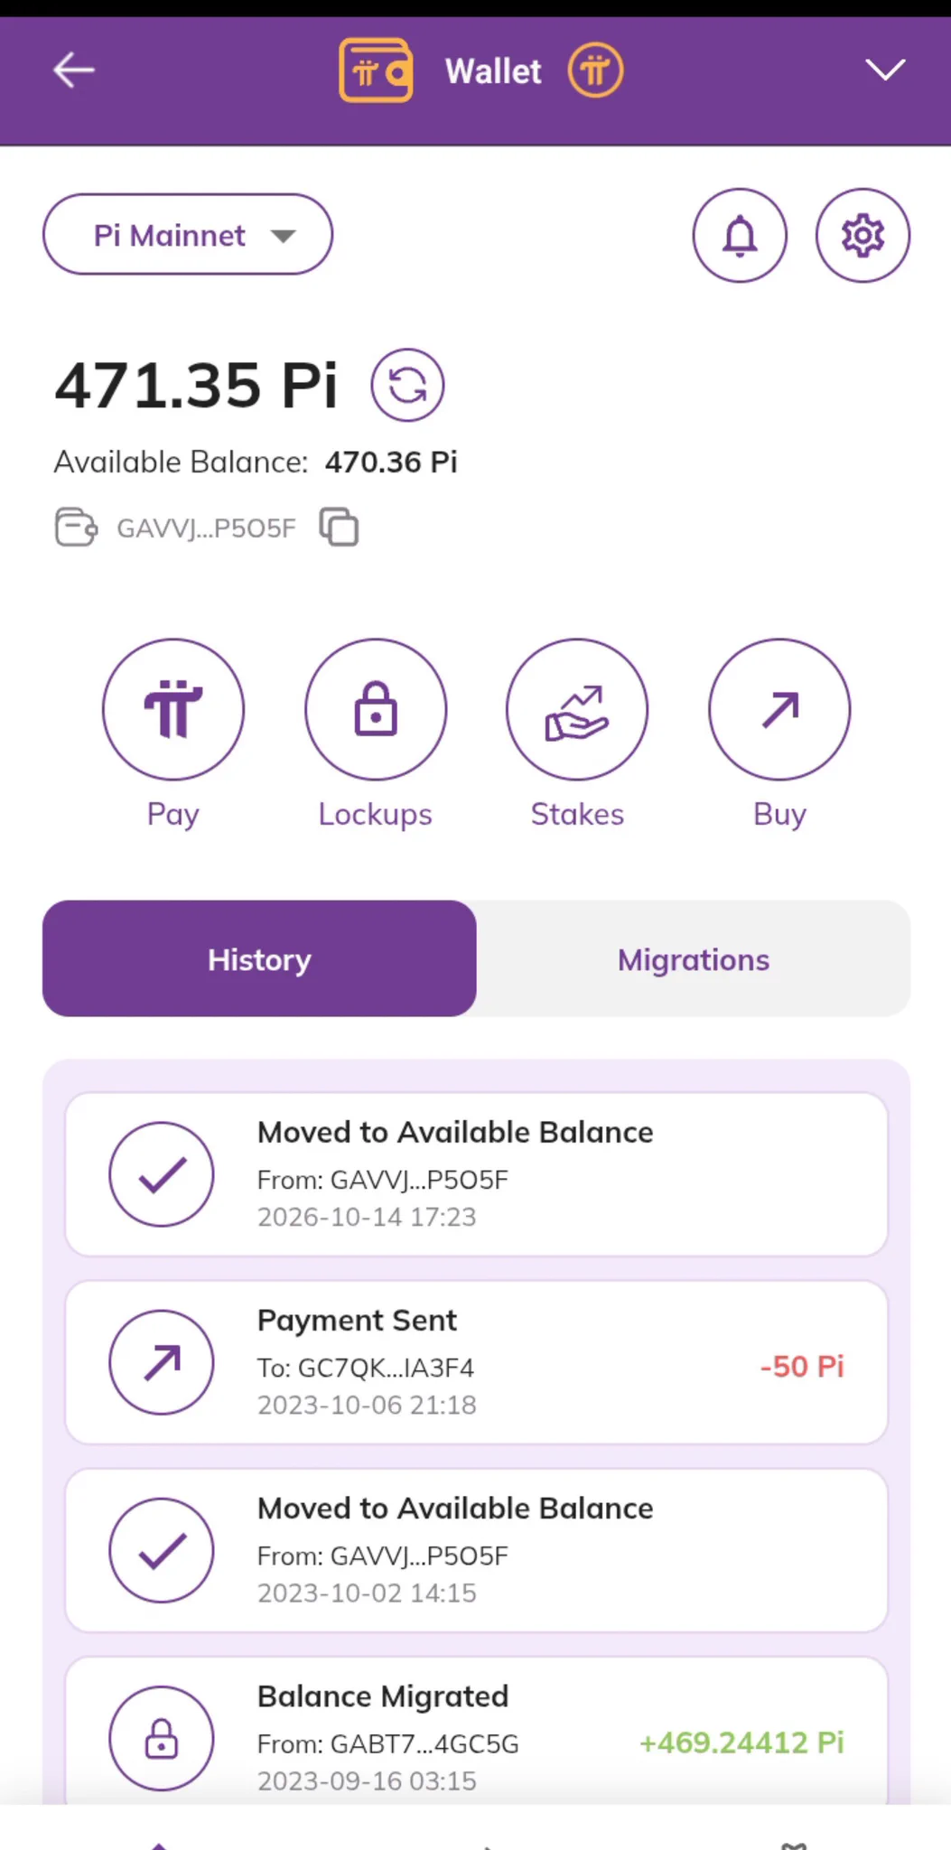Open Stakes
This screenshot has width=951, height=1850.
pyautogui.click(x=577, y=710)
